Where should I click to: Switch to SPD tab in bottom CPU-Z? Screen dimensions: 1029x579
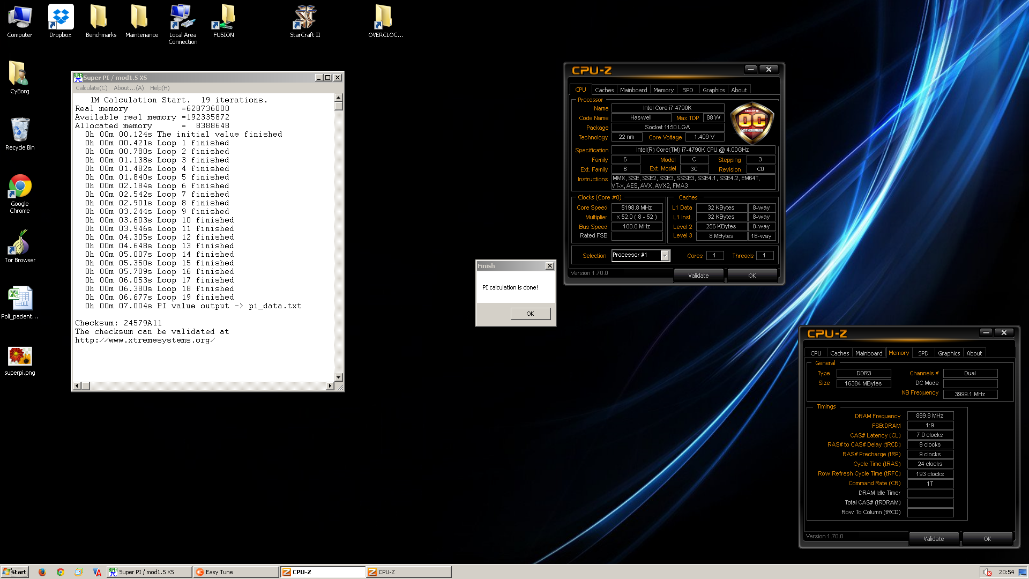click(923, 353)
